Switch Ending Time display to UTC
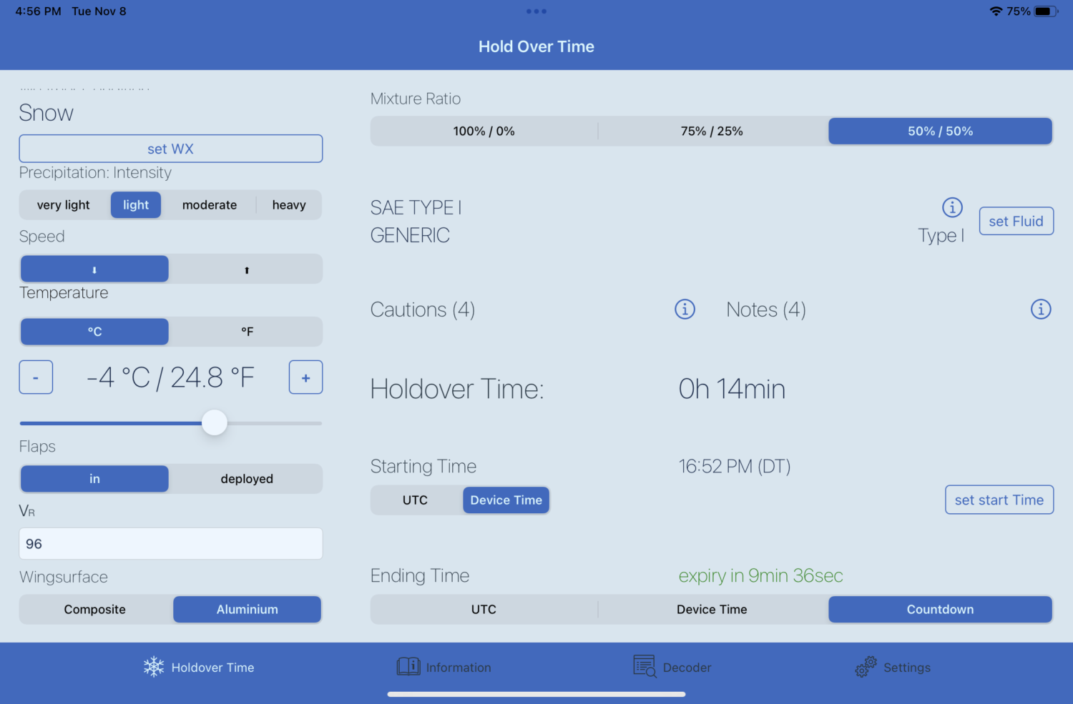 point(484,609)
